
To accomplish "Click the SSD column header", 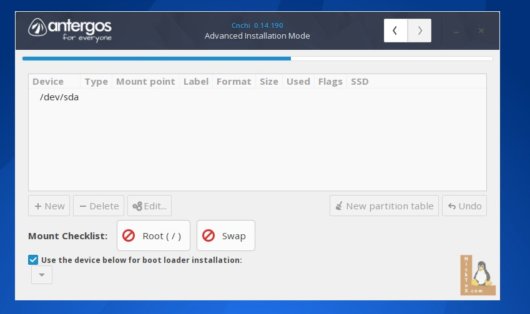I will (360, 82).
